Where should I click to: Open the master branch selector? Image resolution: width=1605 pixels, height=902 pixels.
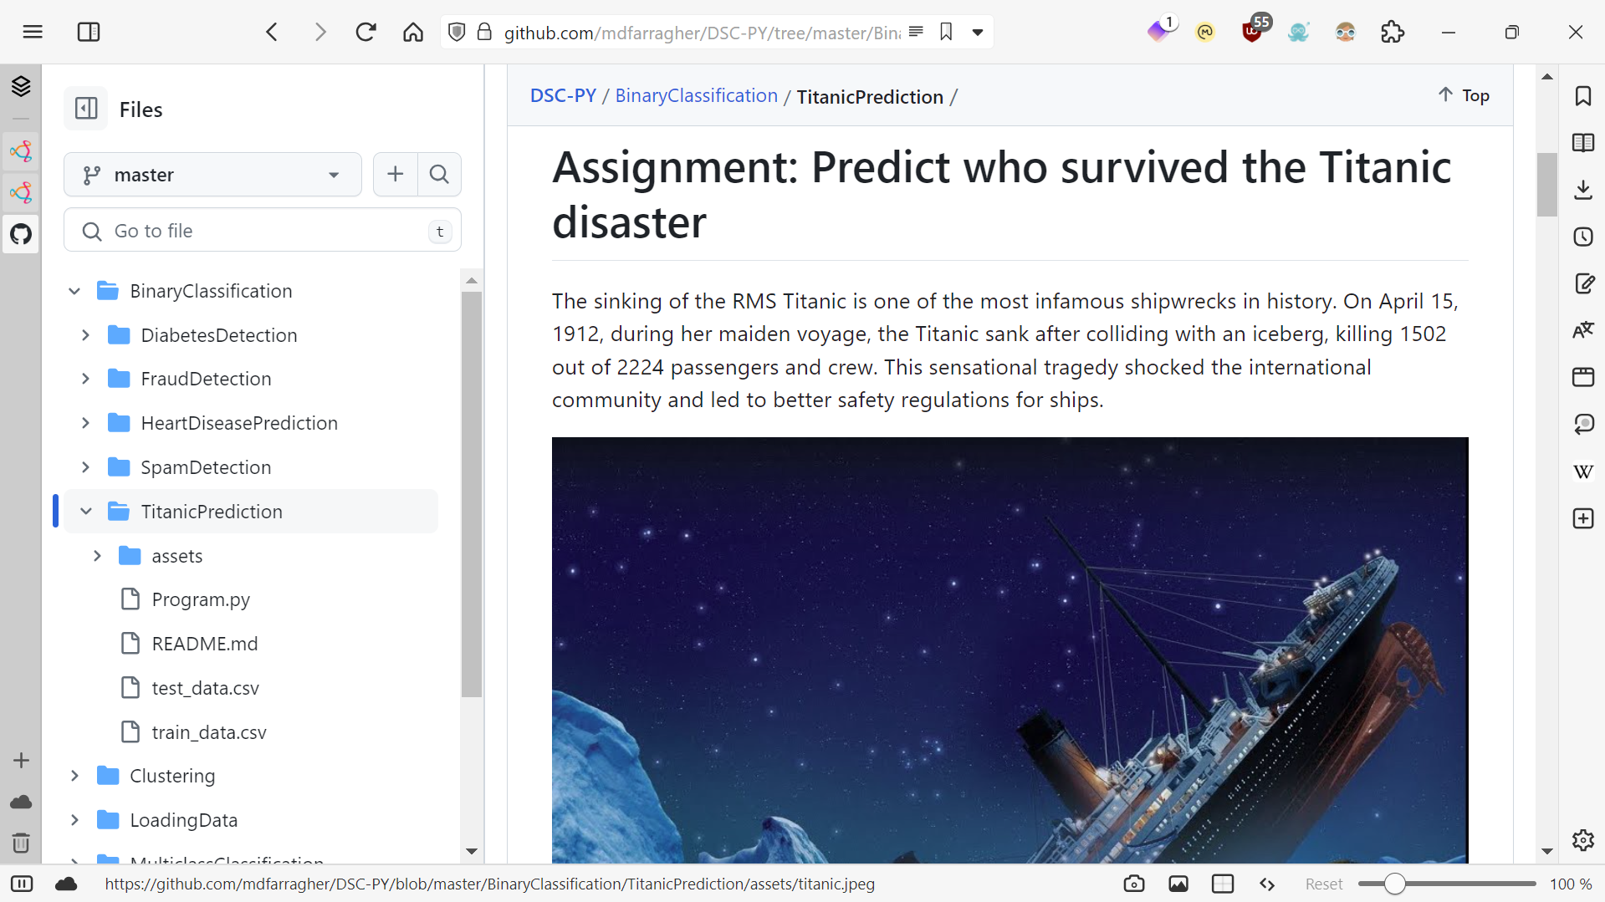pyautogui.click(x=212, y=174)
